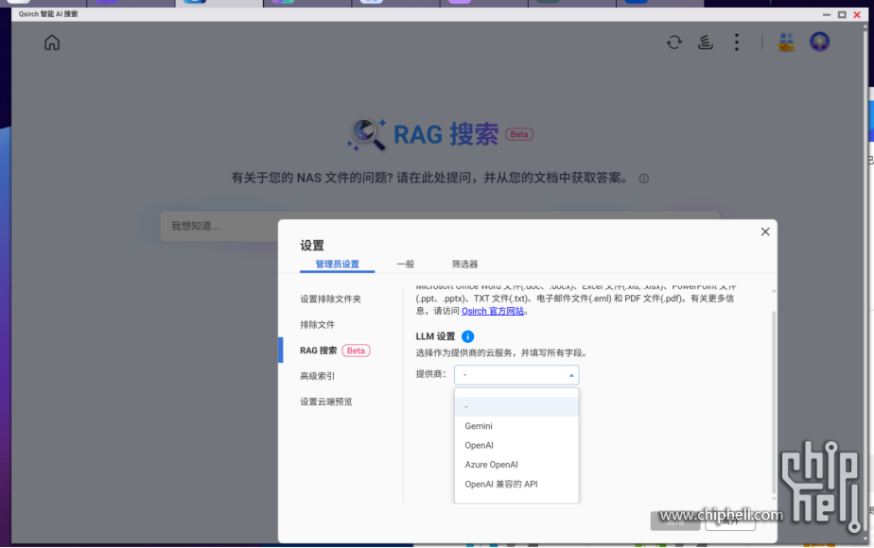Switch to 管理员设置 tab

[x=338, y=264]
